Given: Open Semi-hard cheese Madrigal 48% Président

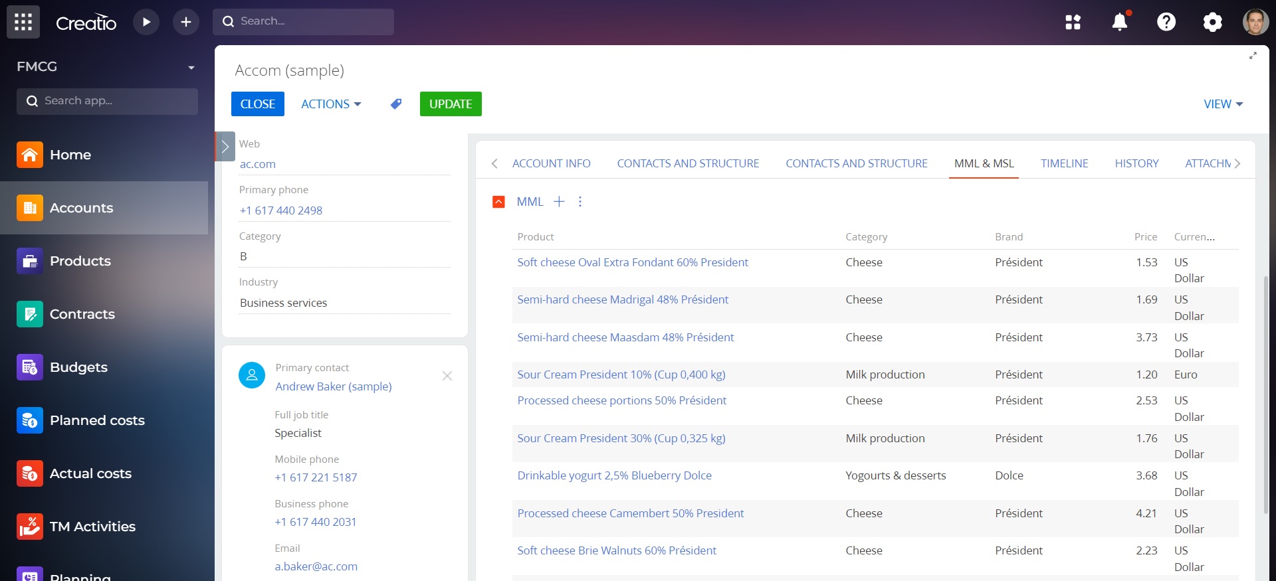Looking at the screenshot, I should (x=623, y=299).
